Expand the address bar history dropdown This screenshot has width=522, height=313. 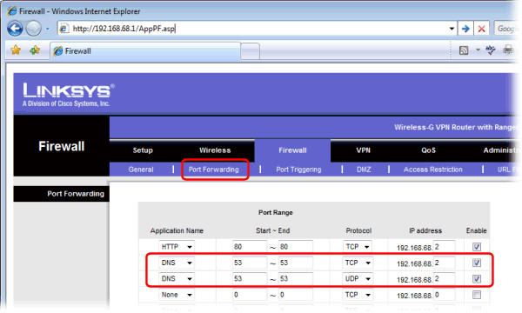click(x=452, y=29)
